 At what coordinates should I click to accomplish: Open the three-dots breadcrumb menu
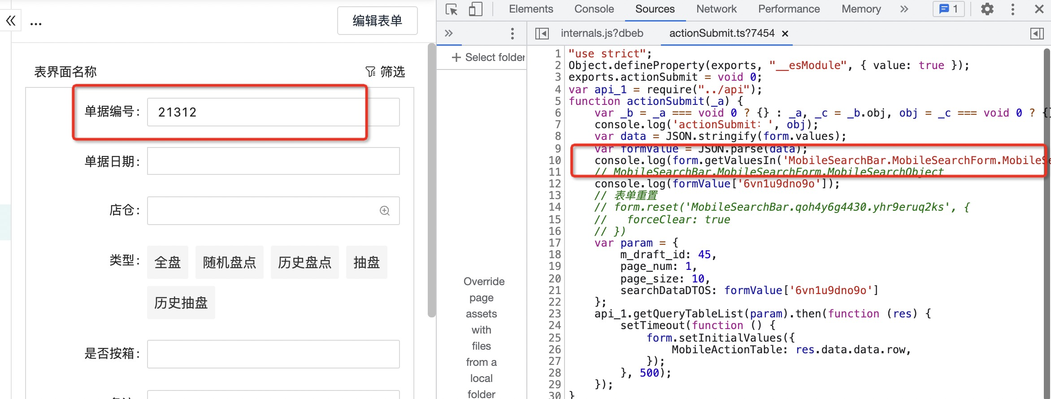[36, 23]
